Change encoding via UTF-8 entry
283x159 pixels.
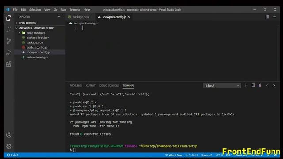(x=219, y=155)
